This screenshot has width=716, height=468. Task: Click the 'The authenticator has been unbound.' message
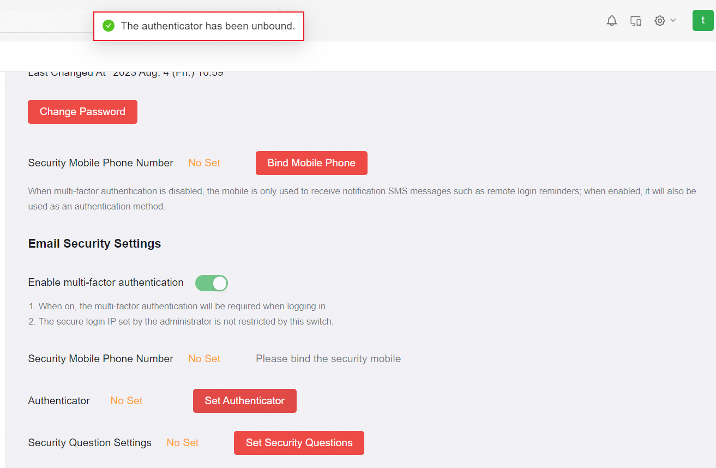tap(208, 26)
